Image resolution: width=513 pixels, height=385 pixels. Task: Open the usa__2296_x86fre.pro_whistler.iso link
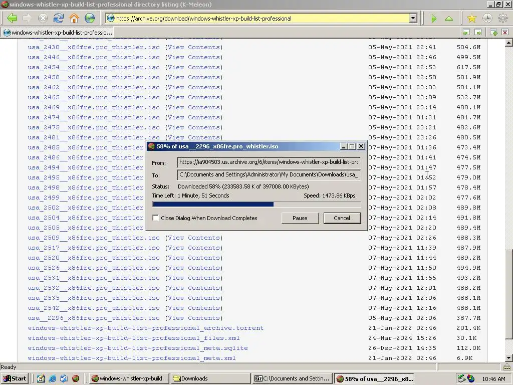pyautogui.click(x=94, y=318)
